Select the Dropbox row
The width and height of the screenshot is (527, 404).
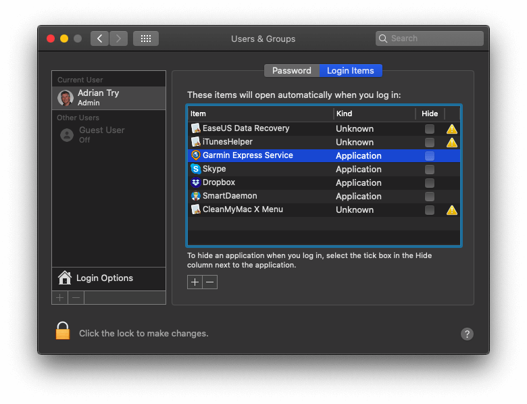coord(324,182)
